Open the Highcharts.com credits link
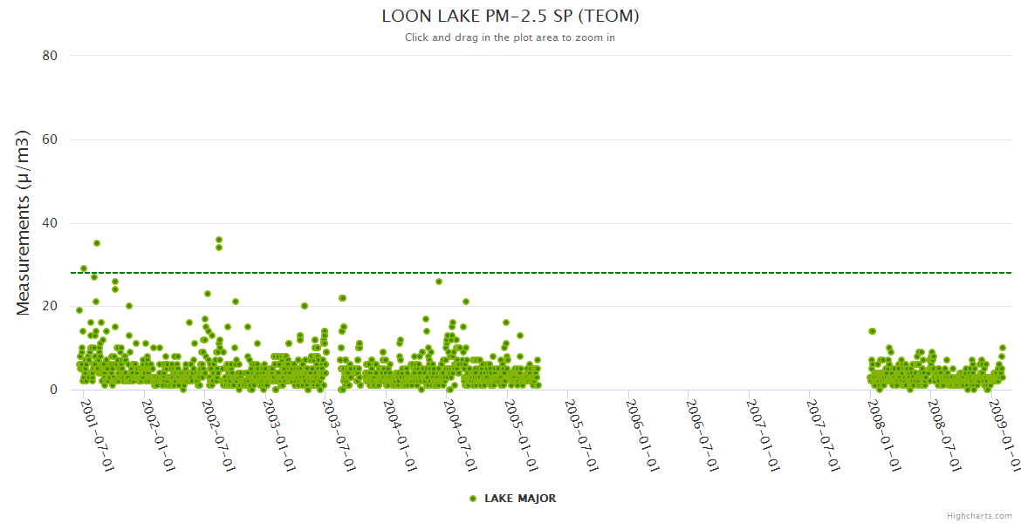Viewport: 1021px width, 523px height. pyautogui.click(x=979, y=516)
